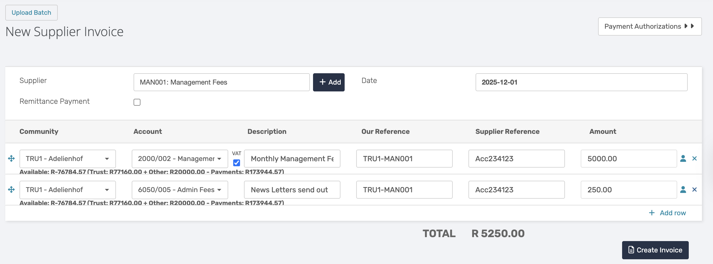This screenshot has width=713, height=264.
Task: Open the second row Community dropdown
Action: [67, 189]
